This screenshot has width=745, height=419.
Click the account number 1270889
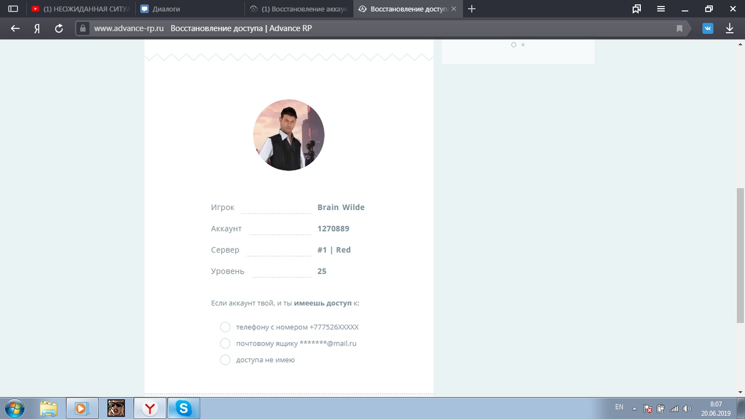tap(334, 229)
